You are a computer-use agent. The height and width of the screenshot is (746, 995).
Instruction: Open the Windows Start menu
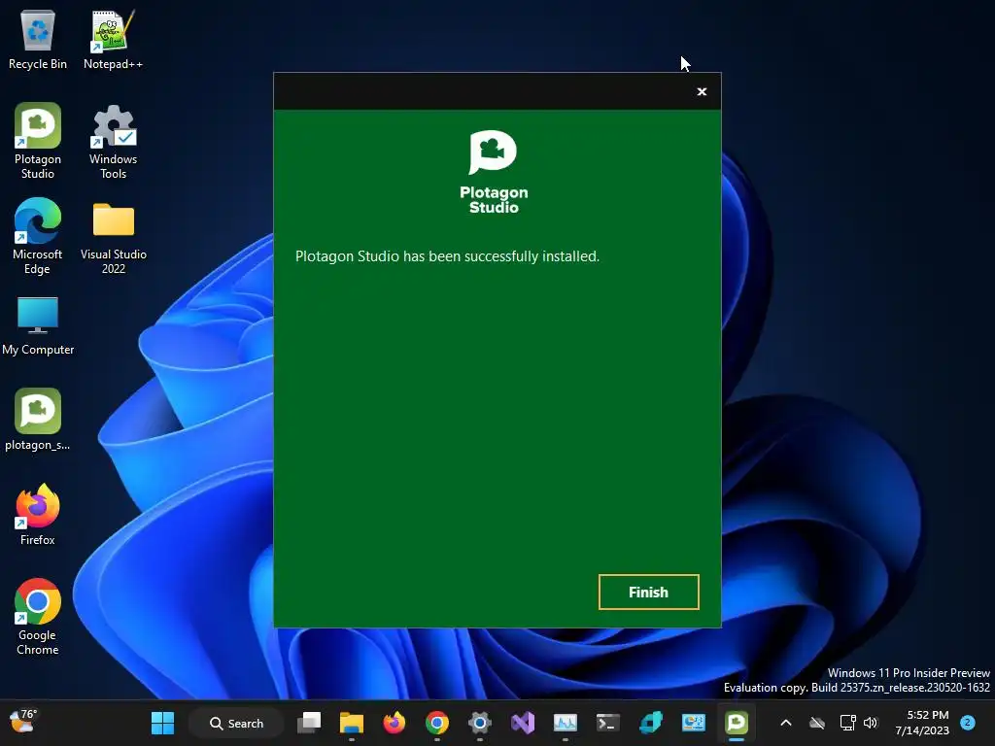[x=162, y=723]
